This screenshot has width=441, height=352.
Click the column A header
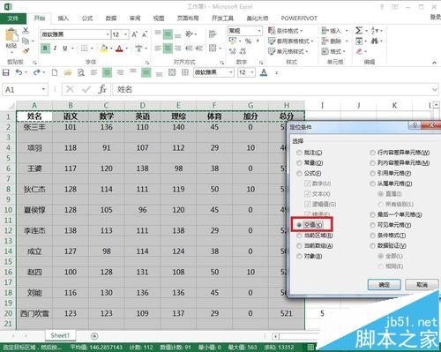(34, 105)
